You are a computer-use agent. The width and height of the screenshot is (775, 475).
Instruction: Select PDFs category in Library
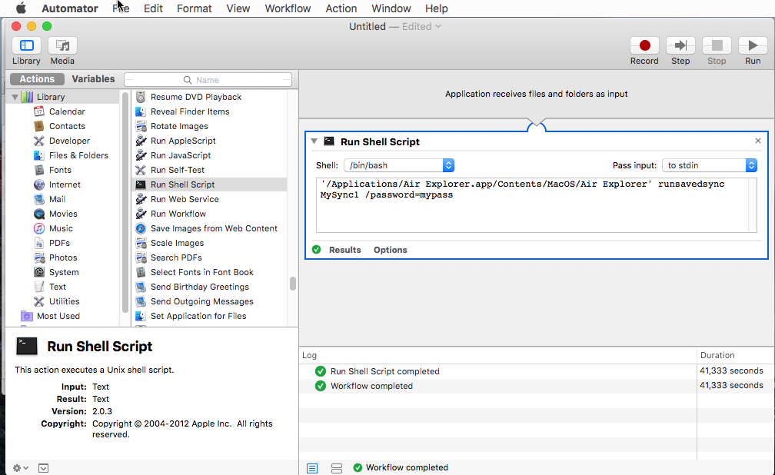(x=59, y=243)
